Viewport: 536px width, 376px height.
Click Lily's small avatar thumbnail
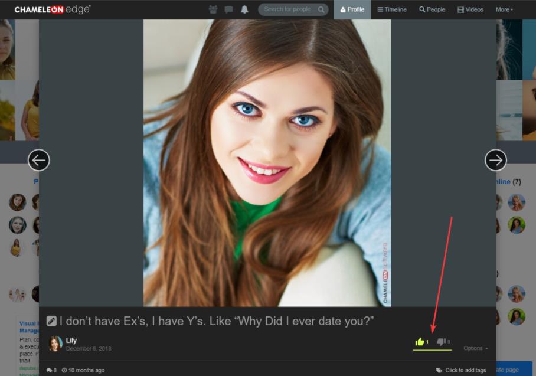tap(55, 344)
